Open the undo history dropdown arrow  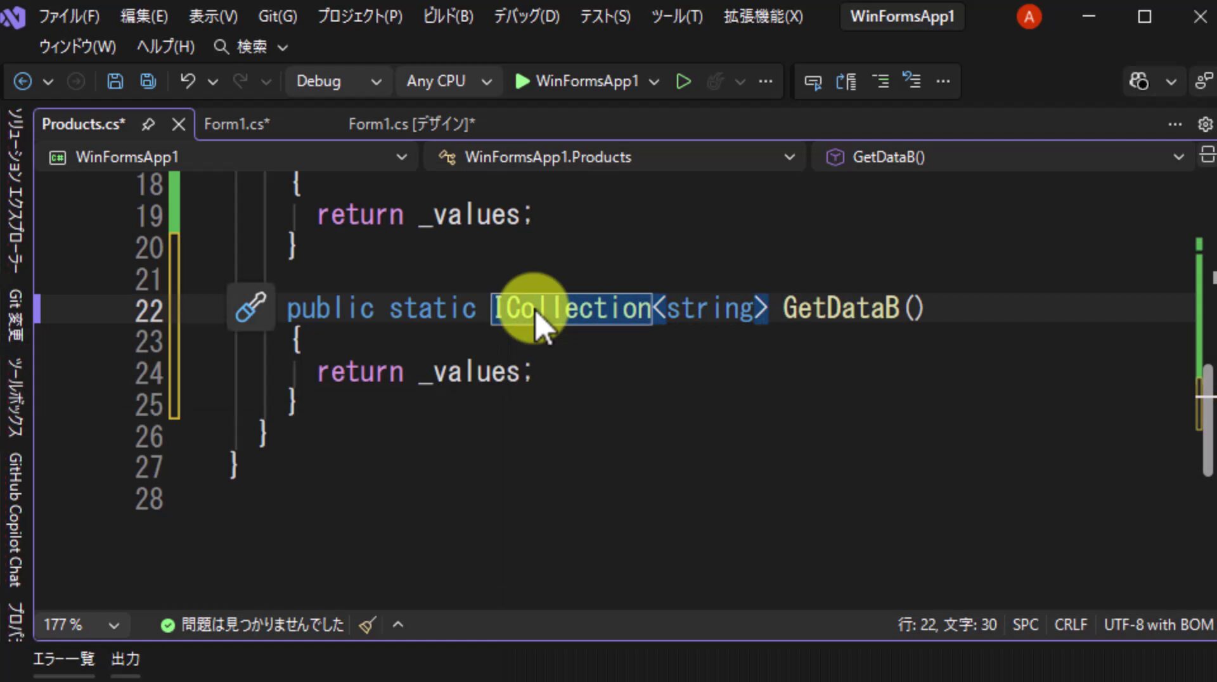point(213,82)
